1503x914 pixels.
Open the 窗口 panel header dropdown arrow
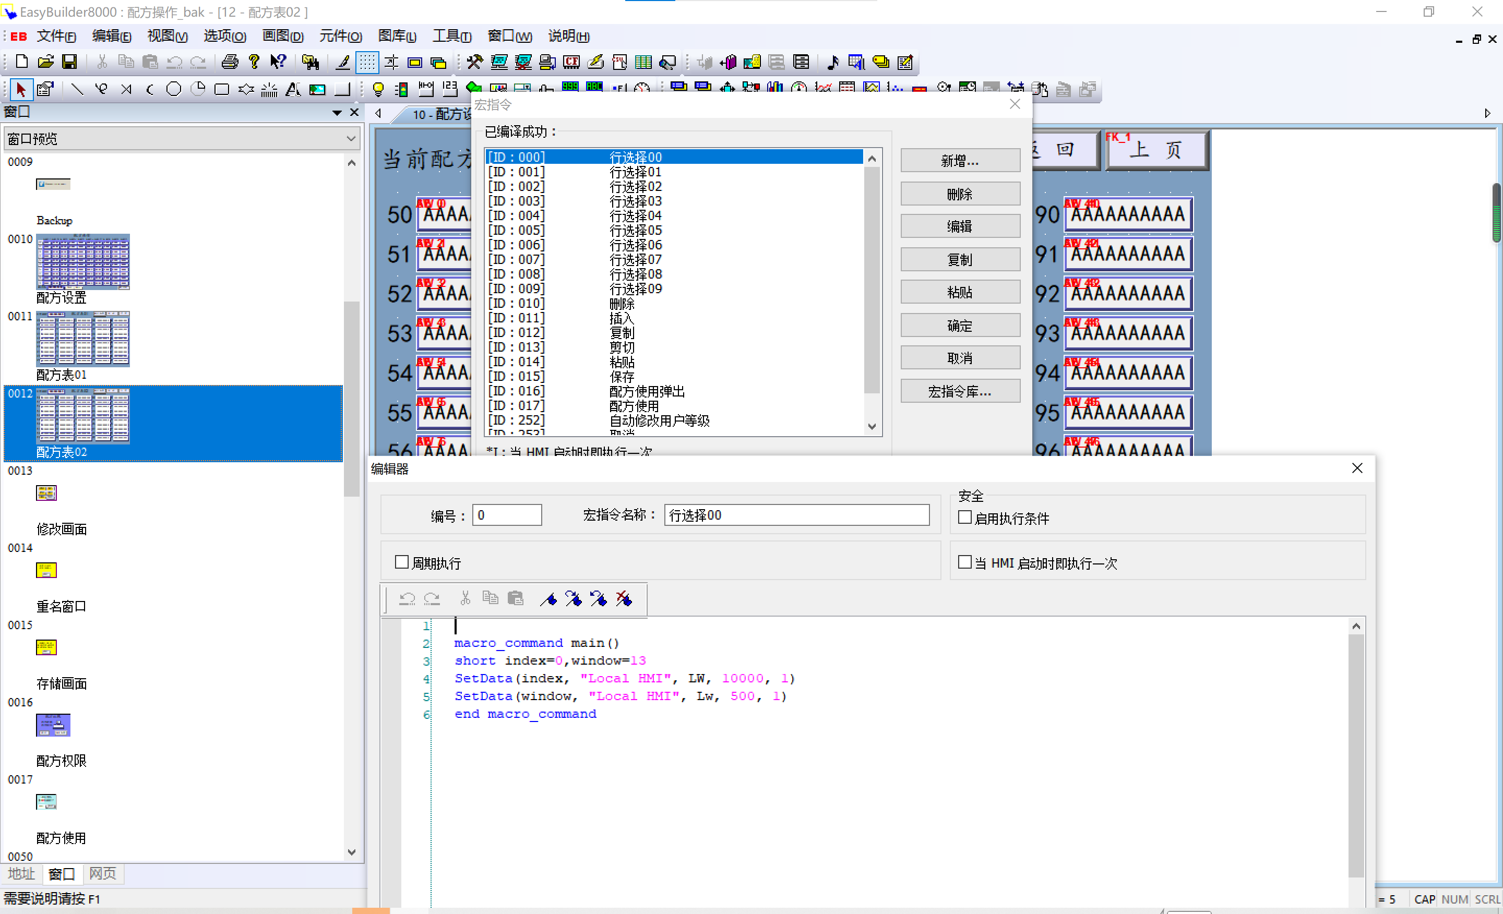[337, 112]
